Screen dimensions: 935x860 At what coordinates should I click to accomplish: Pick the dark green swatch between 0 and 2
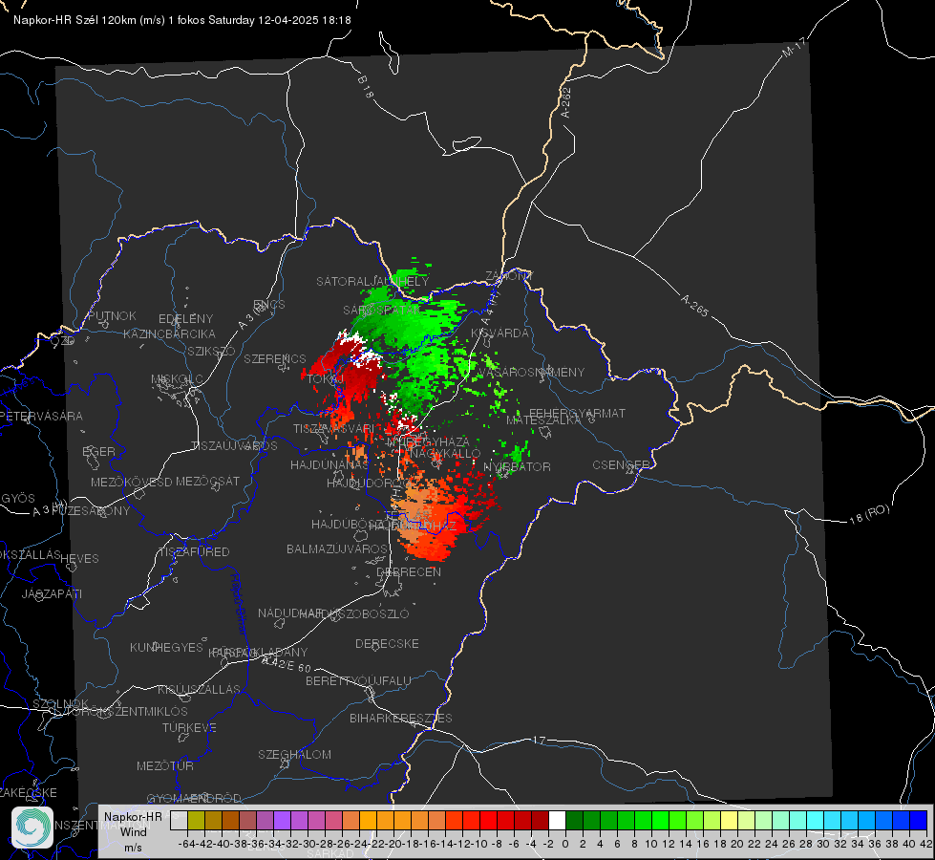click(574, 820)
